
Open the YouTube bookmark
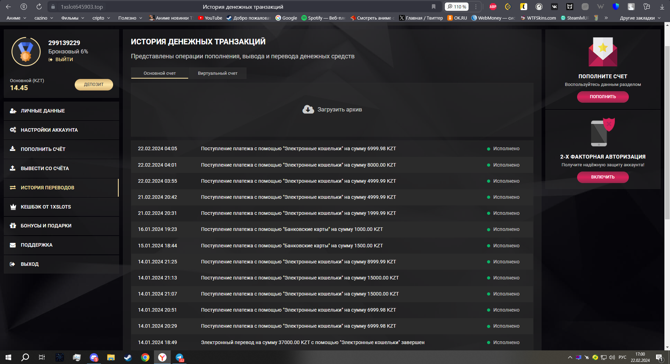210,18
